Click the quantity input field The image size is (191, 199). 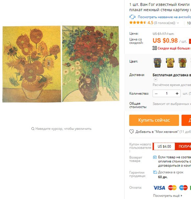[167, 94]
